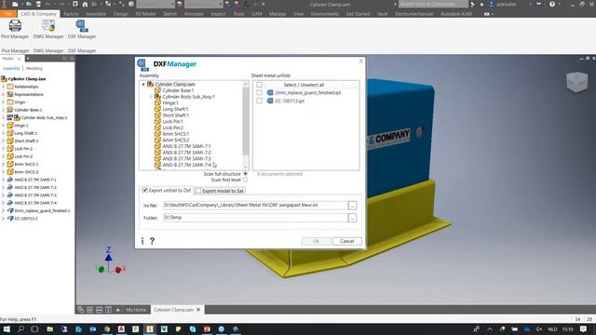This screenshot has height=335, width=596.
Task: Click the cascade windows icon in document bar
Action: click(81, 310)
